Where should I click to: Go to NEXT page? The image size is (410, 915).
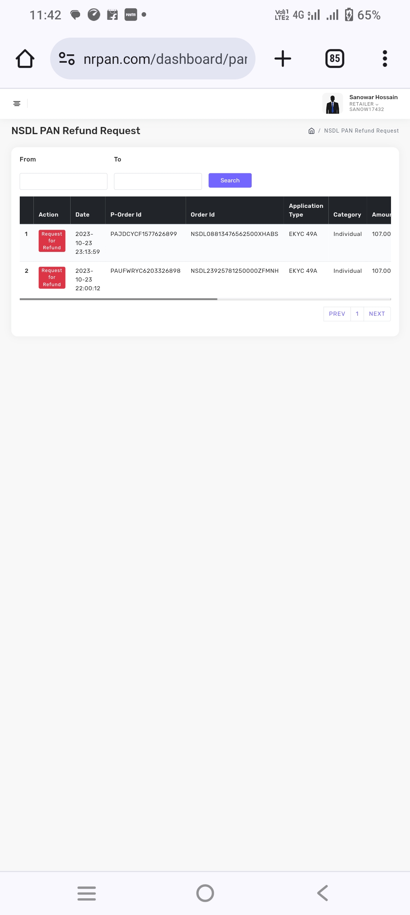pos(377,314)
